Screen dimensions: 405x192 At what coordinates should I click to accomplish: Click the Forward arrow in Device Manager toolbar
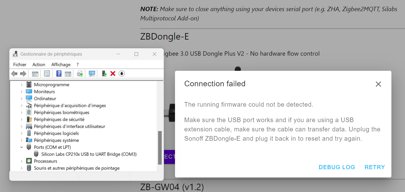[23, 74]
